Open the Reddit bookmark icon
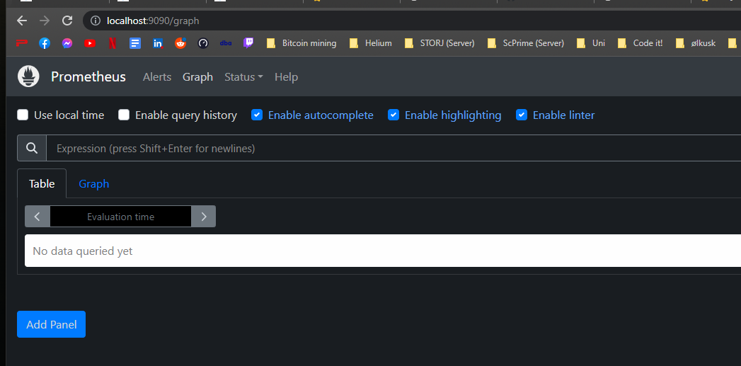 pos(180,43)
